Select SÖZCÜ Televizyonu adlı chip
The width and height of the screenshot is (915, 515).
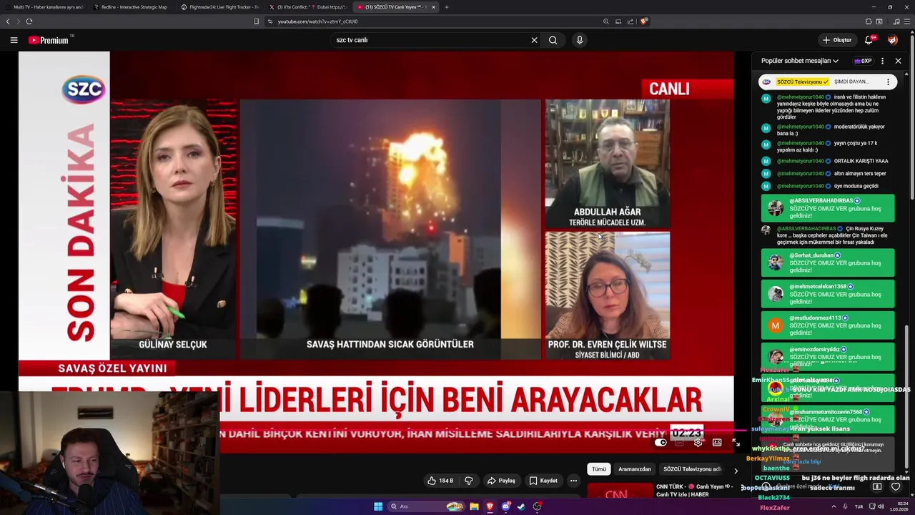tap(692, 469)
